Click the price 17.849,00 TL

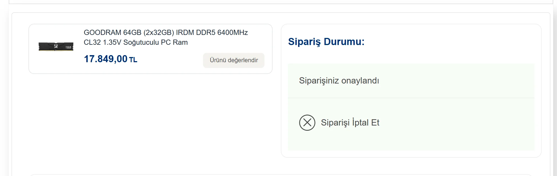pyautogui.click(x=111, y=58)
